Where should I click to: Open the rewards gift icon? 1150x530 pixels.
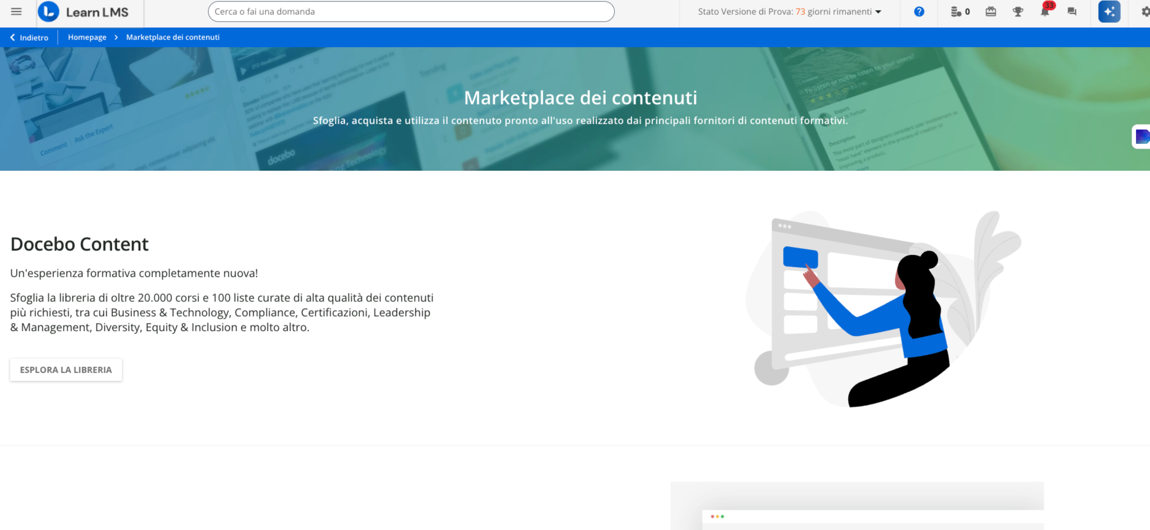click(991, 12)
